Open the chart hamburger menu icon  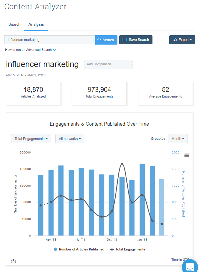pos(187,155)
